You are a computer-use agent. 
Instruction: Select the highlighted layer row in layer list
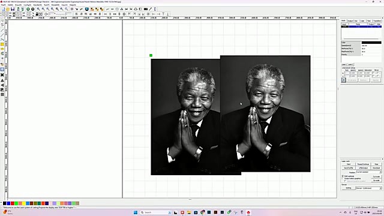click(361, 26)
